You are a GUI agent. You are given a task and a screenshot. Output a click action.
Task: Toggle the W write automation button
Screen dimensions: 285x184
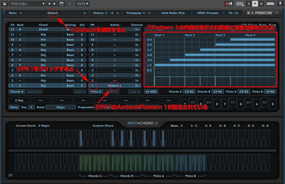261,4
